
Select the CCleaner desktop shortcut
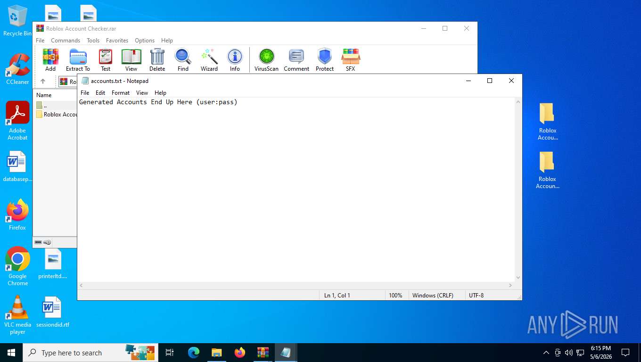tap(17, 69)
